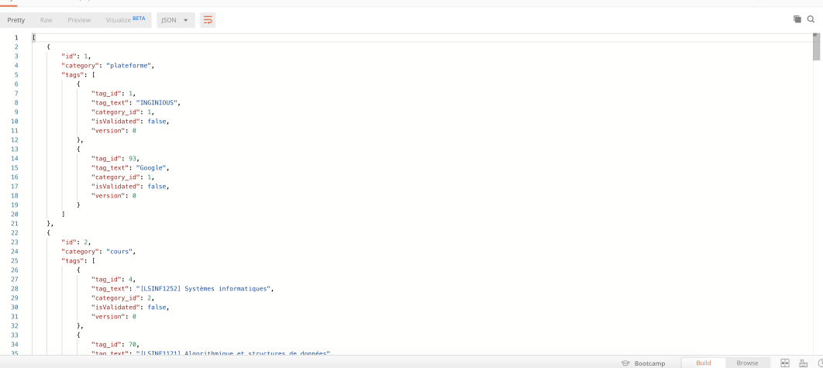Click the "tags": [ line 25
The width and height of the screenshot is (823, 368).
[78, 261]
